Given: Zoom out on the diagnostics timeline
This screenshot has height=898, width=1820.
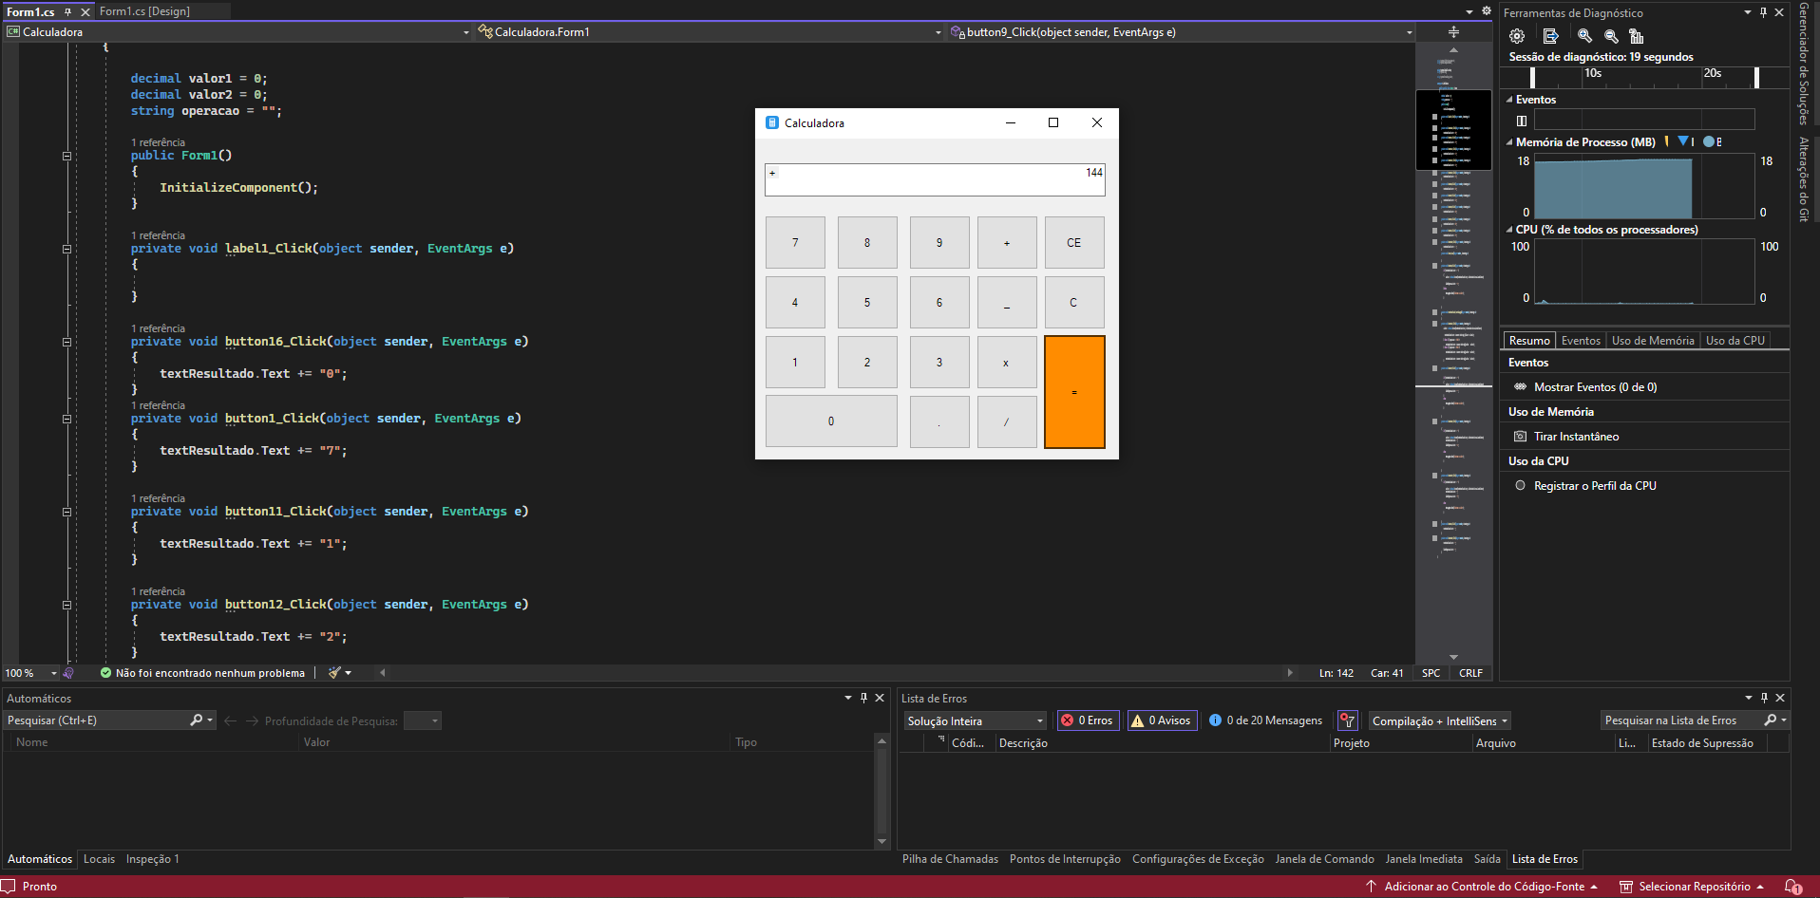Looking at the screenshot, I should [x=1611, y=36].
